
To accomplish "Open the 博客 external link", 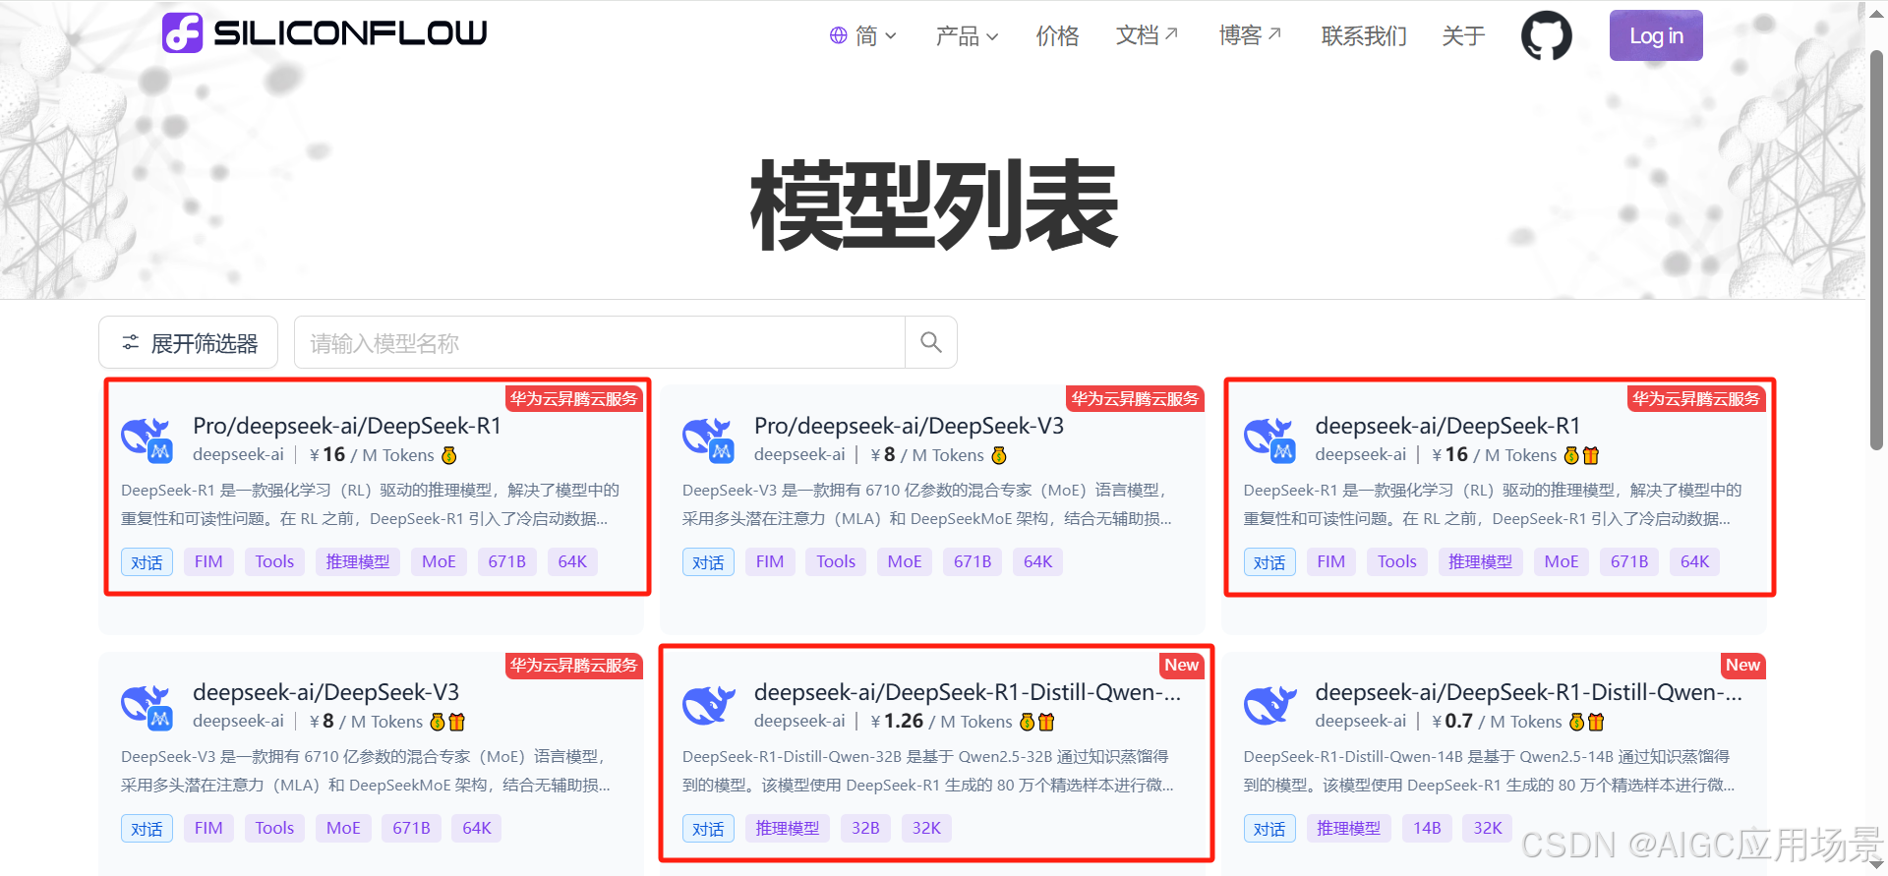I will point(1250,35).
